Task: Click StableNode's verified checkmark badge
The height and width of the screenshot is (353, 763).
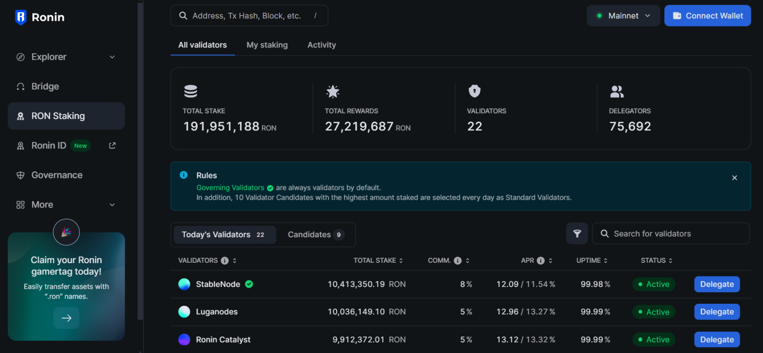Action: (x=249, y=284)
